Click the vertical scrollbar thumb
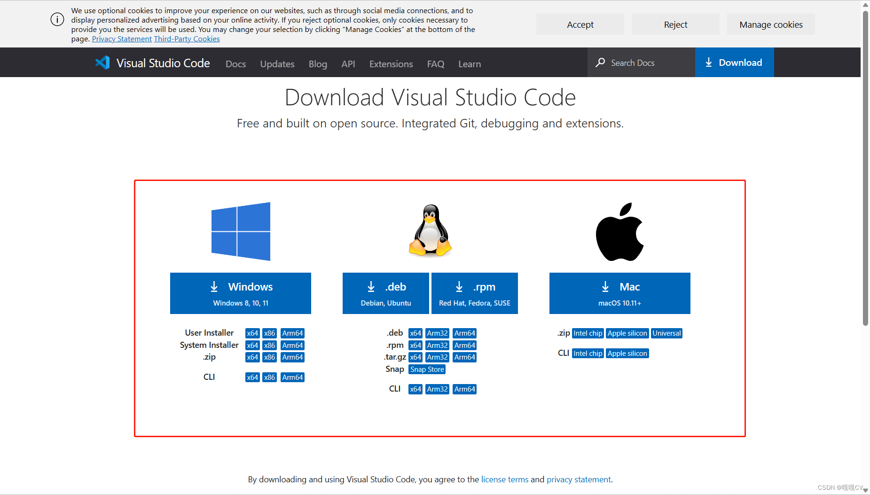870x495 pixels. (x=866, y=167)
